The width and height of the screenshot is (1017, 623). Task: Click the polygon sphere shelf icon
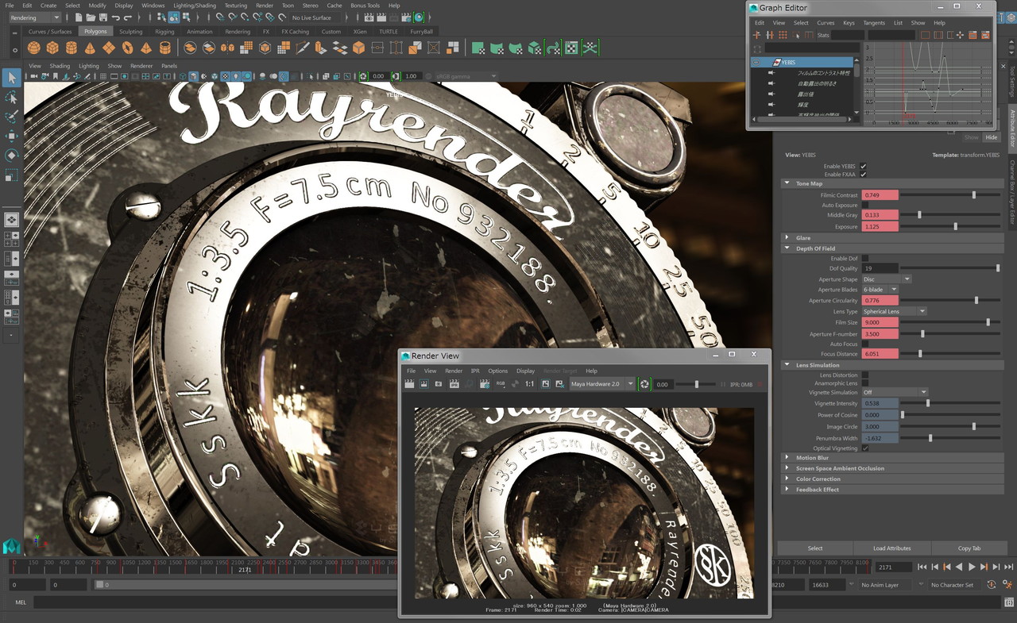point(33,48)
